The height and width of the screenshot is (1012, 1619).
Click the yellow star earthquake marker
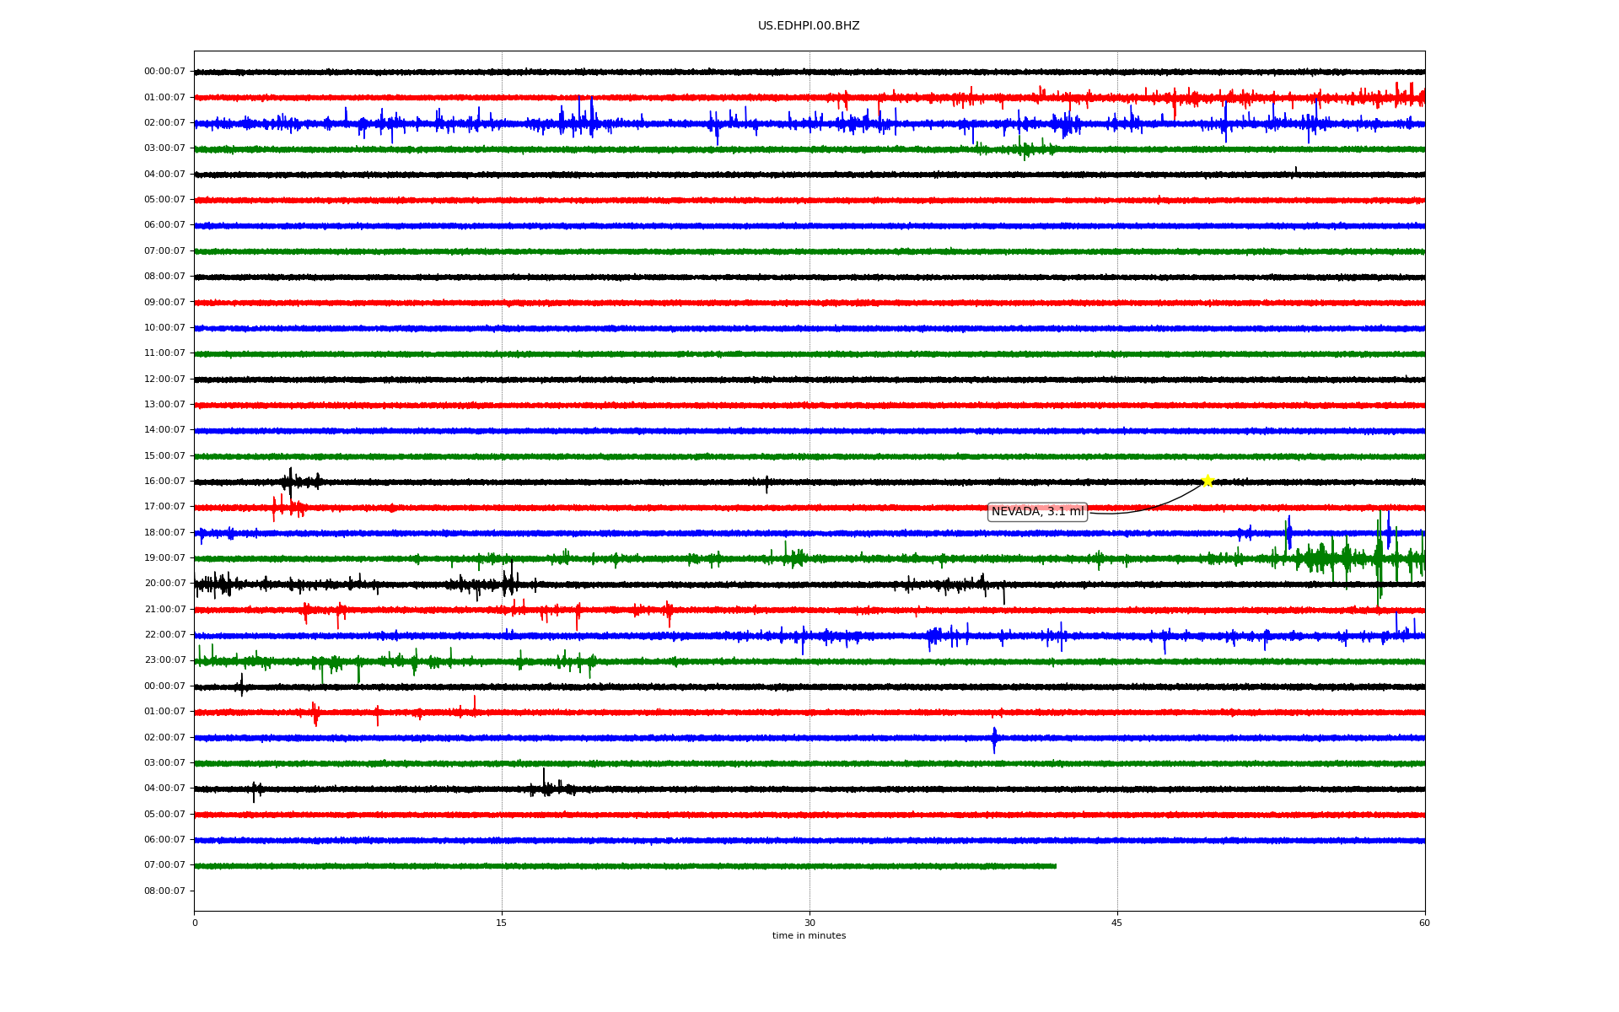tap(1207, 481)
